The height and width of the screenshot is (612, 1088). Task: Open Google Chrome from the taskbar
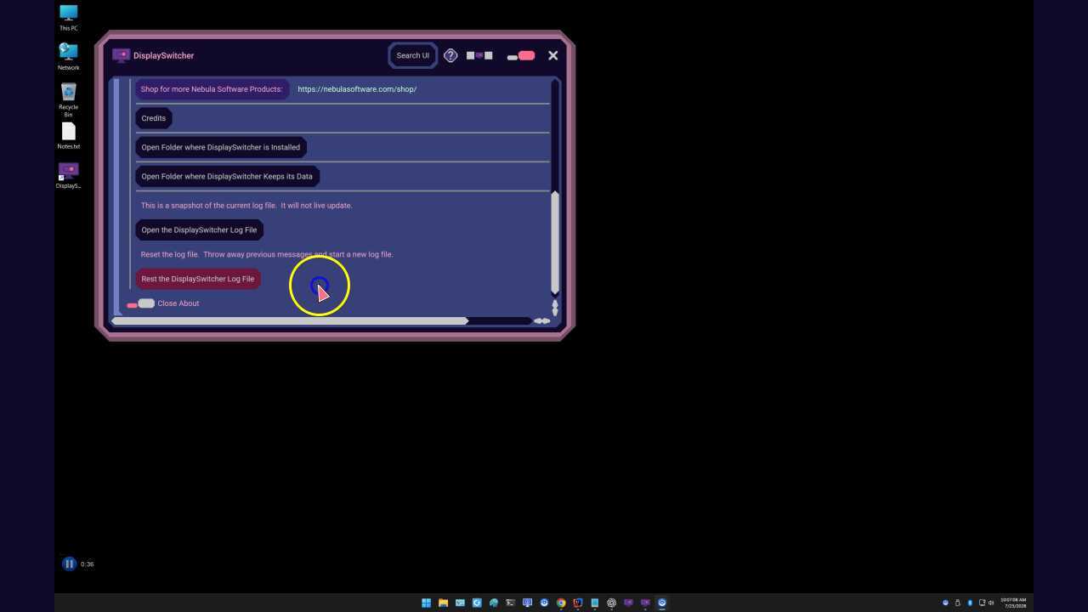pyautogui.click(x=561, y=603)
